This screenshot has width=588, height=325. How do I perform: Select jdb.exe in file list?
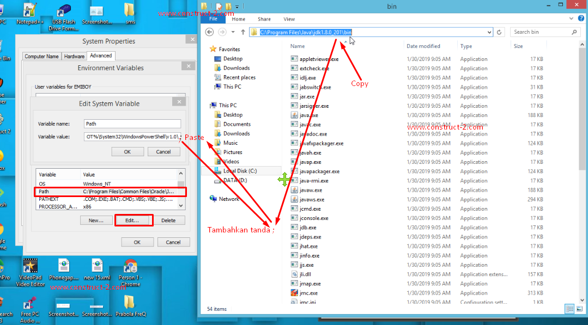coord(308,227)
